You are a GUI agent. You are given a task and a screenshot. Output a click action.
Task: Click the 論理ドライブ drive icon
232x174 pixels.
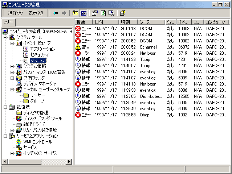19,125
